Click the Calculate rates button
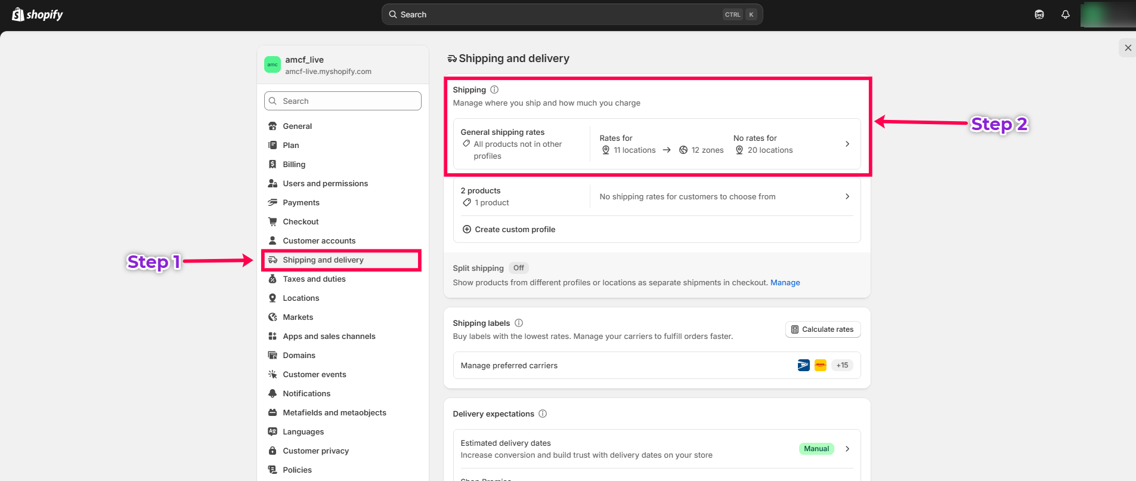The image size is (1136, 481). point(822,329)
